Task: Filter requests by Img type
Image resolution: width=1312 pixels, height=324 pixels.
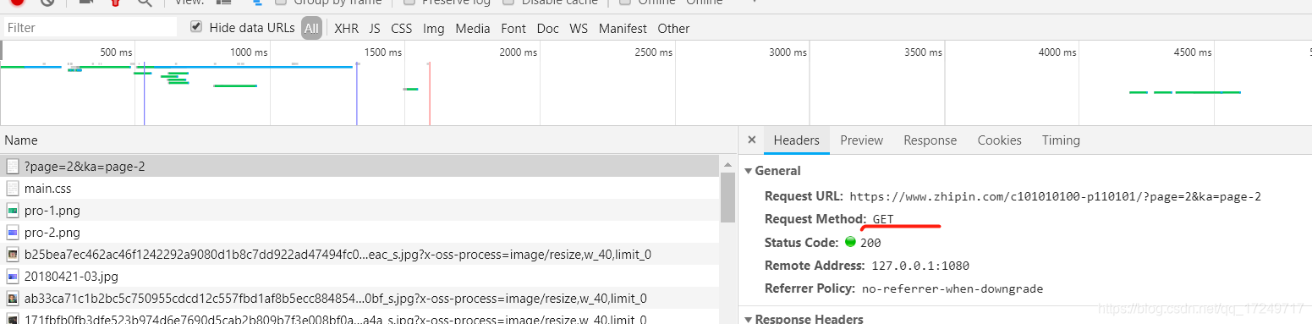Action: click(x=434, y=28)
